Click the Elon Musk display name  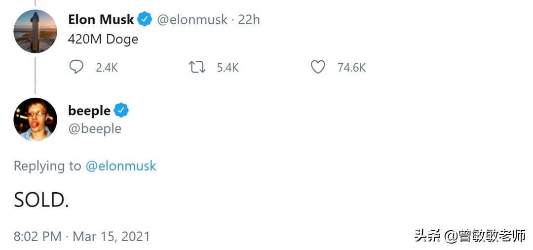[101, 20]
